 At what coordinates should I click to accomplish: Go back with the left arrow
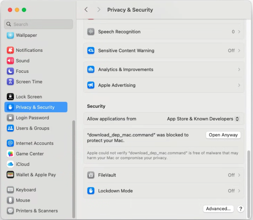(x=86, y=9)
